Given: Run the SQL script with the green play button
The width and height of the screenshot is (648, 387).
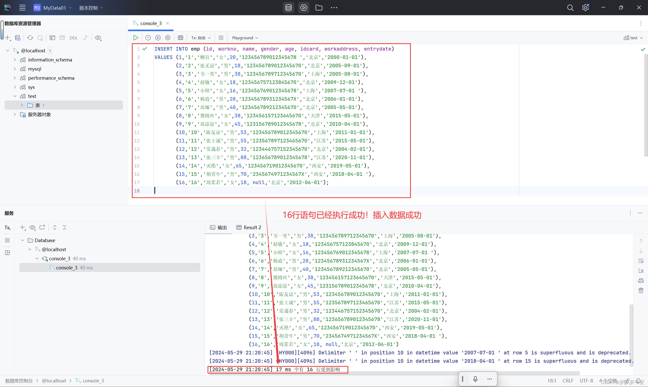Looking at the screenshot, I should coord(135,37).
